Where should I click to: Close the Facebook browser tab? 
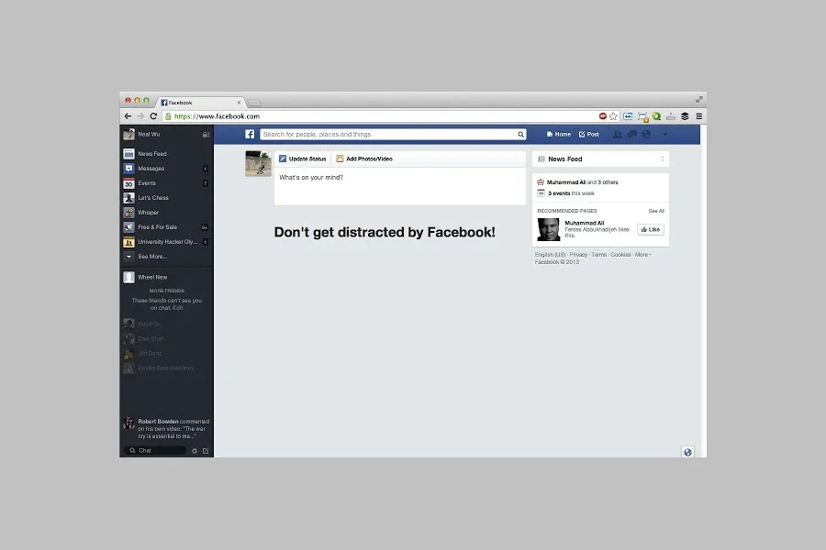pos(239,103)
